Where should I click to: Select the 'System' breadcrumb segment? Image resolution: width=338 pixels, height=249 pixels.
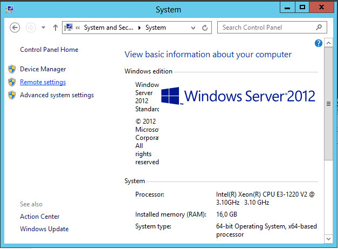coord(156,28)
